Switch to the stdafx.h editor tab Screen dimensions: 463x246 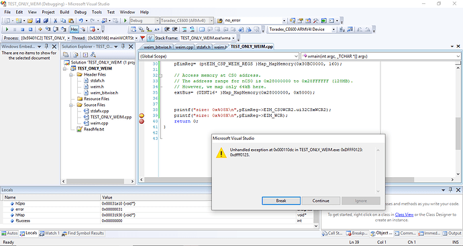click(x=203, y=47)
